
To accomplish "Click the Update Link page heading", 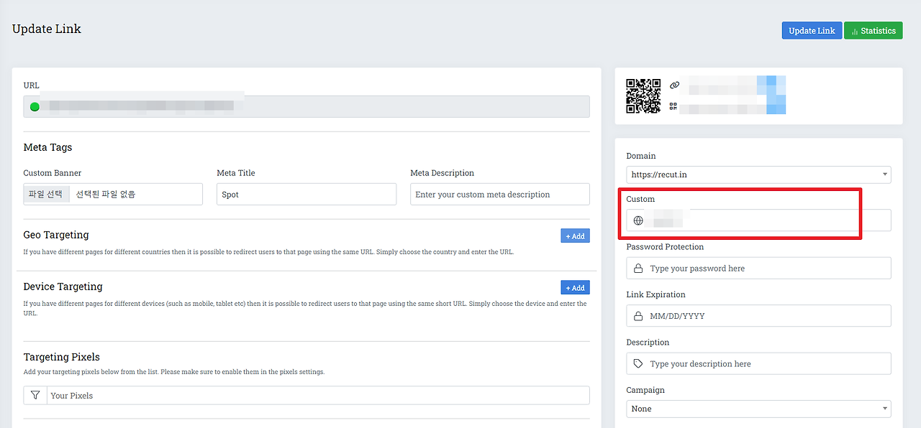I will (x=47, y=29).
